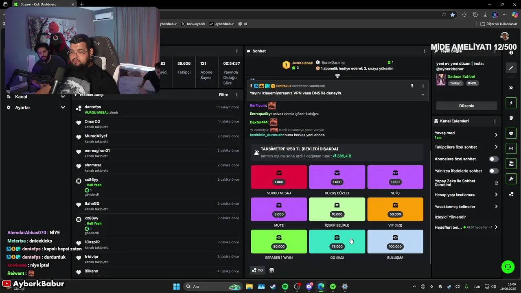Open the stats panel three-dot menu

tap(237, 51)
